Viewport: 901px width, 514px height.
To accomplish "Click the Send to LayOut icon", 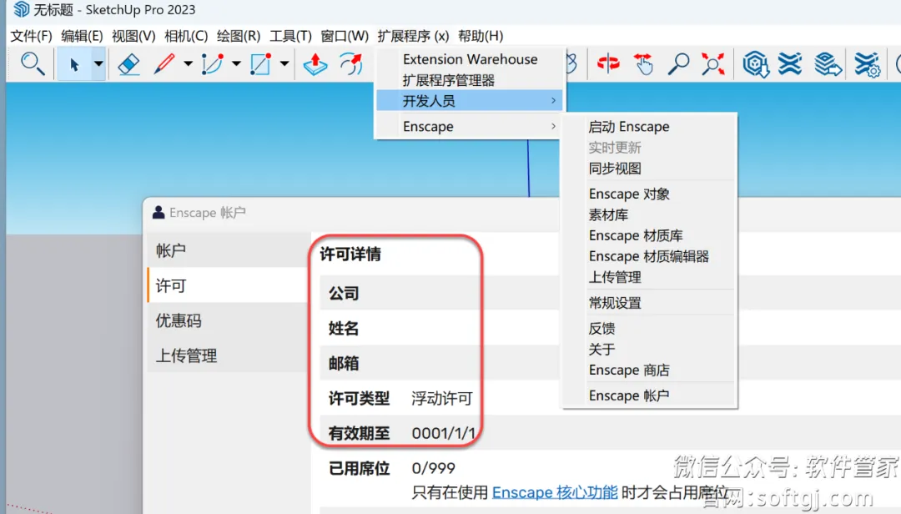I will pyautogui.click(x=828, y=63).
